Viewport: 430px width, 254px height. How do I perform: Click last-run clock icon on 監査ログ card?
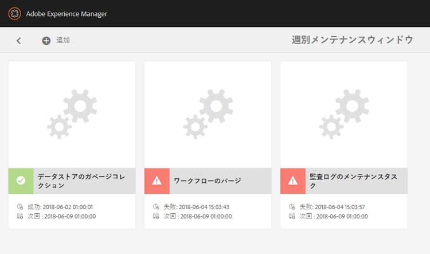292,207
